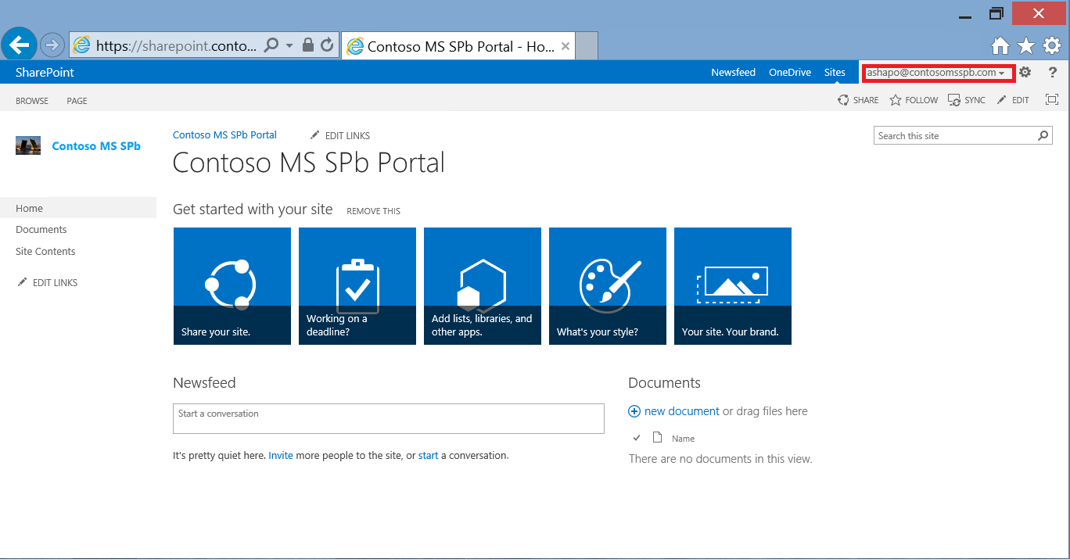Click the Contoso MS SPb Portal breadcrumb link
Viewport: 1070px width, 559px height.
(224, 135)
